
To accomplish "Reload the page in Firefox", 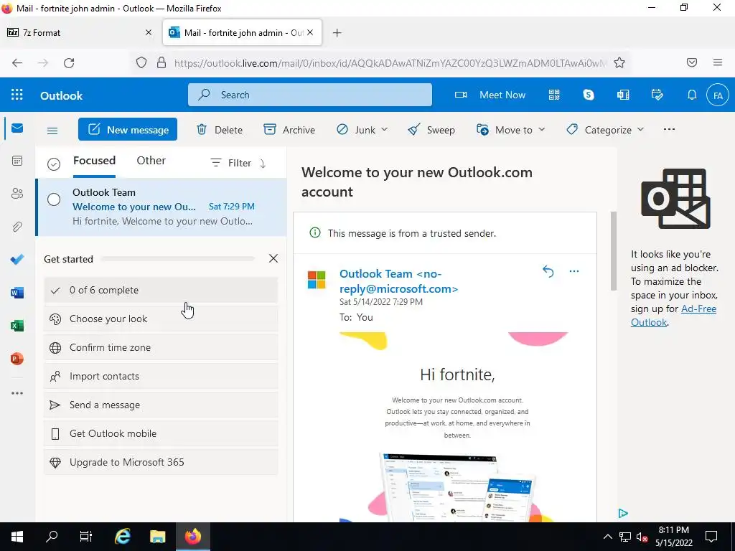I will tap(69, 63).
